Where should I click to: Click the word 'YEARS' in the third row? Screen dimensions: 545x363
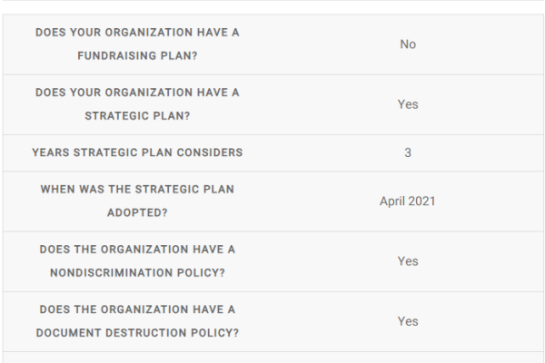[51, 152]
